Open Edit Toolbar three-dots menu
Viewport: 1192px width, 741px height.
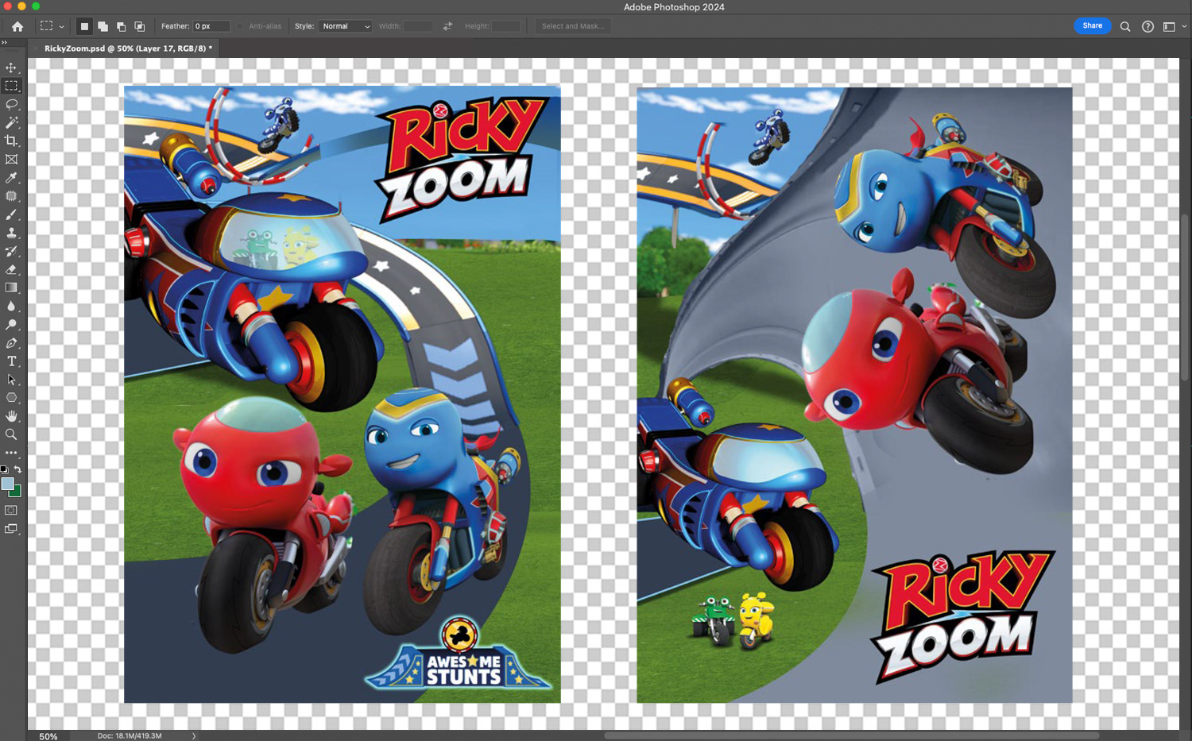click(x=11, y=453)
